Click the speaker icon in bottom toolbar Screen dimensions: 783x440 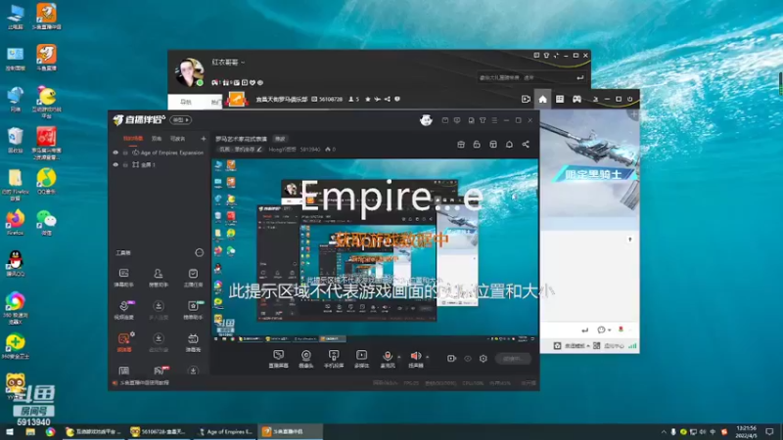pos(415,355)
